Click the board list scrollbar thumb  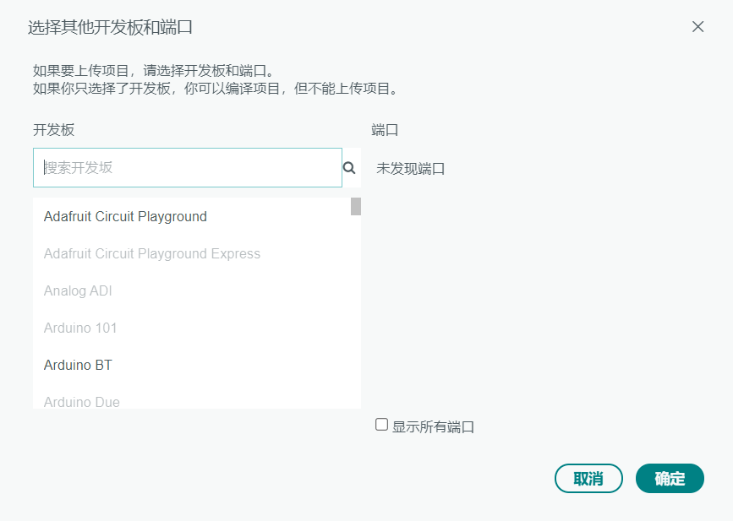(x=356, y=206)
